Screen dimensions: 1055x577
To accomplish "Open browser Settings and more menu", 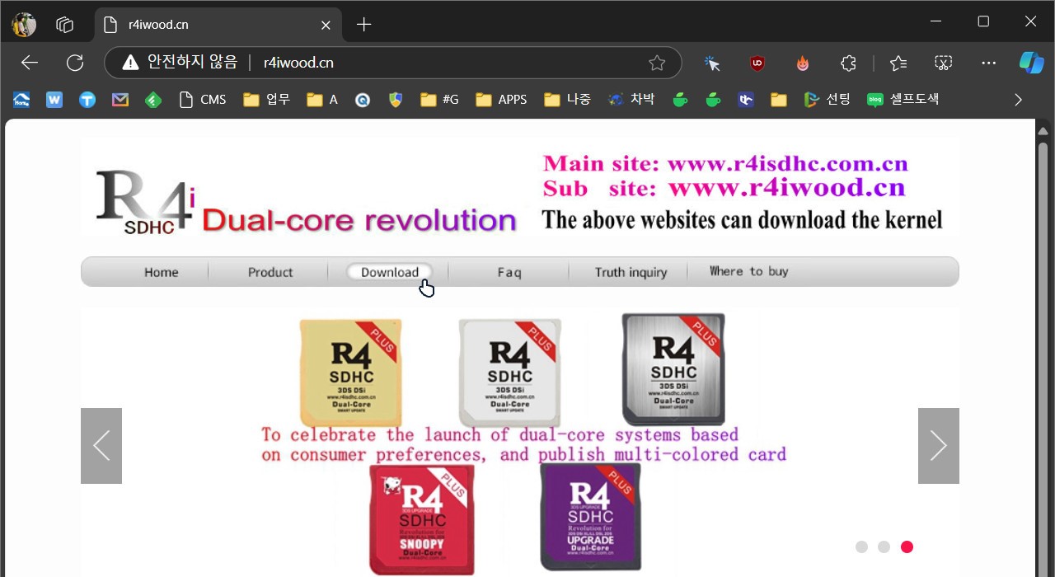I will click(x=989, y=63).
